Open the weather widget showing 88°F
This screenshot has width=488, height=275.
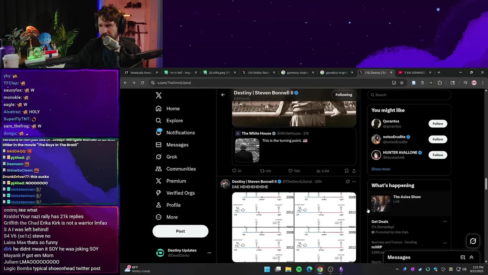click(137, 269)
